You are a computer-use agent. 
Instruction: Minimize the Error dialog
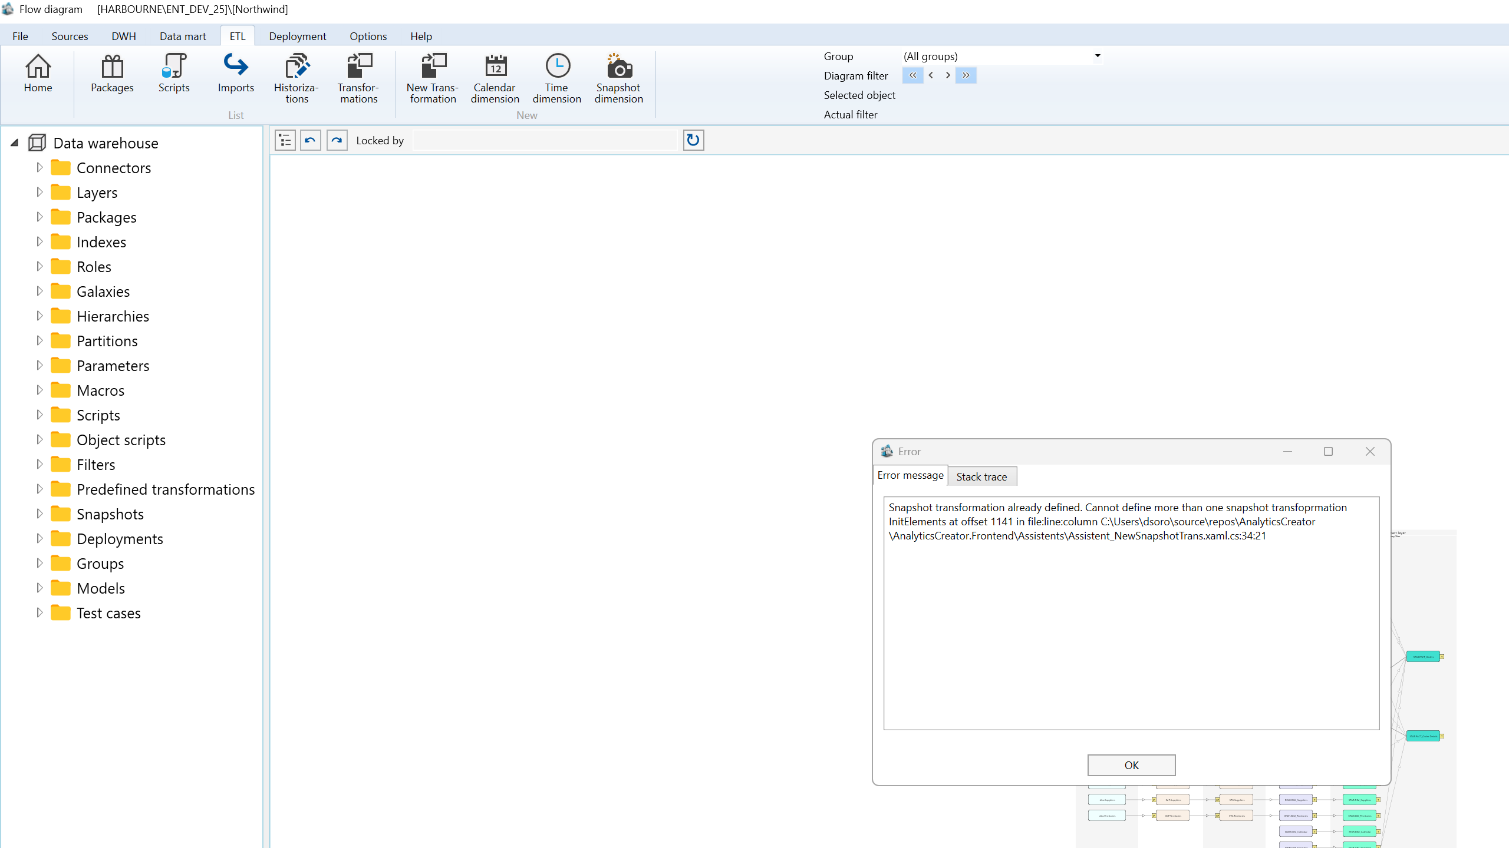pyautogui.click(x=1287, y=451)
